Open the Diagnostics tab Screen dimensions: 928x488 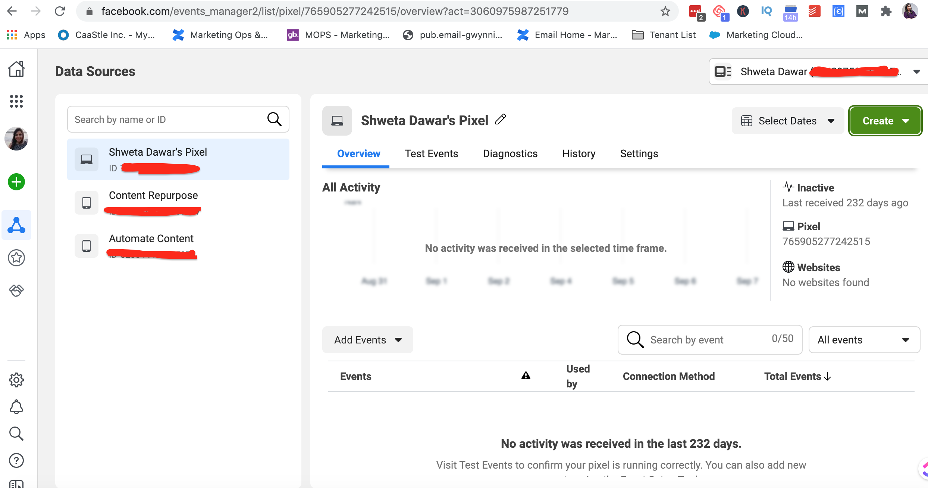click(510, 153)
